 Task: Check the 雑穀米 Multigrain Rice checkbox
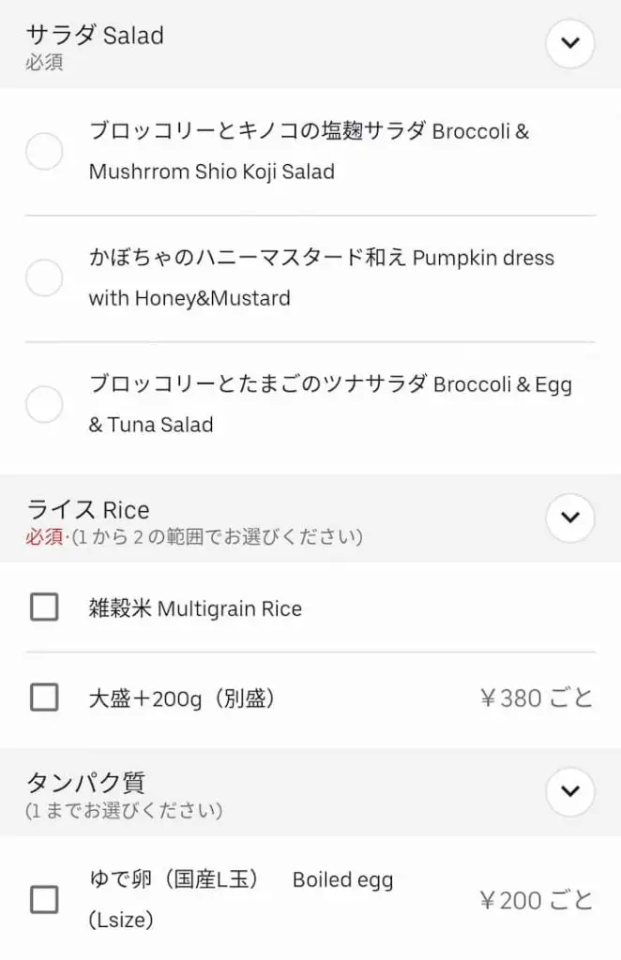[x=44, y=607]
